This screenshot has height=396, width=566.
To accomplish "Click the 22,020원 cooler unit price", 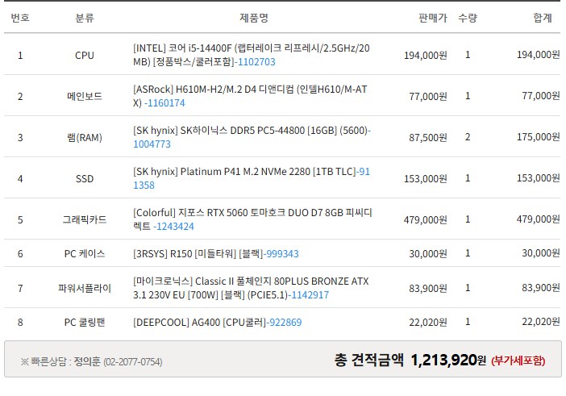I will point(428,323).
